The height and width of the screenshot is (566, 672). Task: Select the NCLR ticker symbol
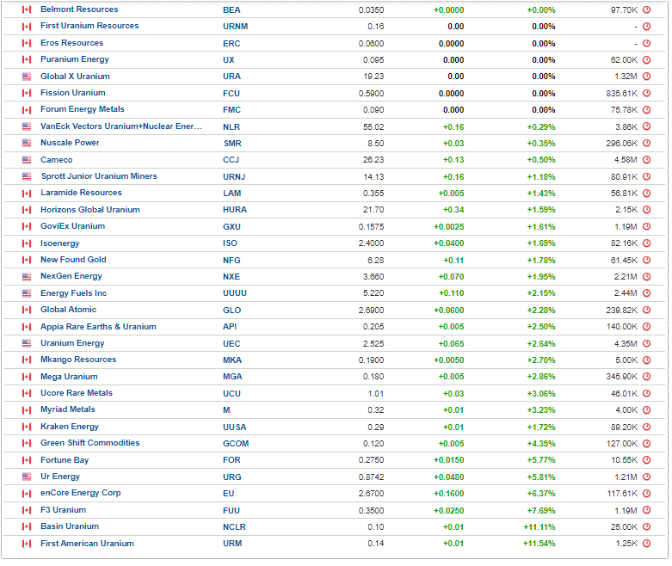click(x=234, y=527)
